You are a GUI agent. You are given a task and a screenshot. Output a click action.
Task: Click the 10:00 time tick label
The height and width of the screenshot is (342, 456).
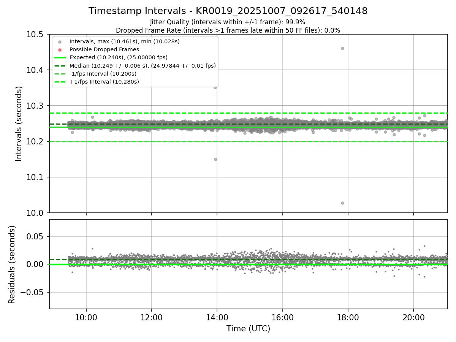(x=86, y=317)
